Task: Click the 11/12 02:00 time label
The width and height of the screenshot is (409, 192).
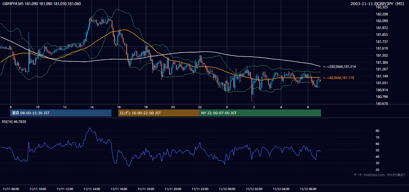Action: 254,189
